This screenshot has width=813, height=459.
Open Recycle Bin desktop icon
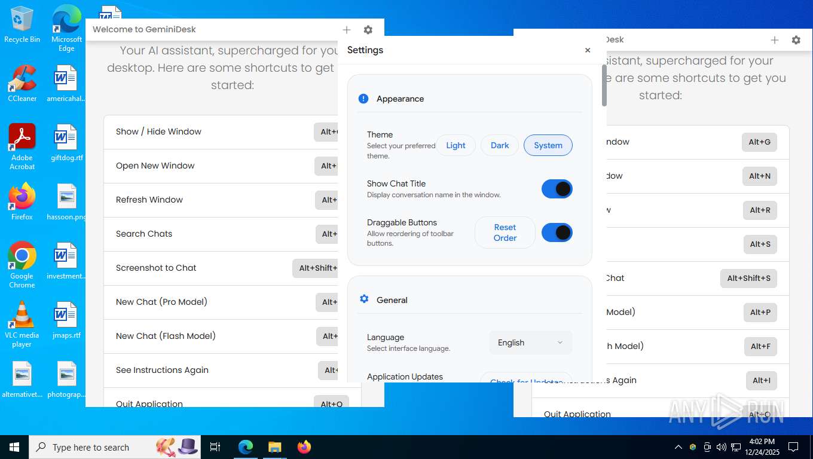pyautogui.click(x=22, y=25)
